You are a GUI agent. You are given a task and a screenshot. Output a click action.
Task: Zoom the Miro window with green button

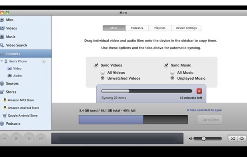click(x=8, y=13)
